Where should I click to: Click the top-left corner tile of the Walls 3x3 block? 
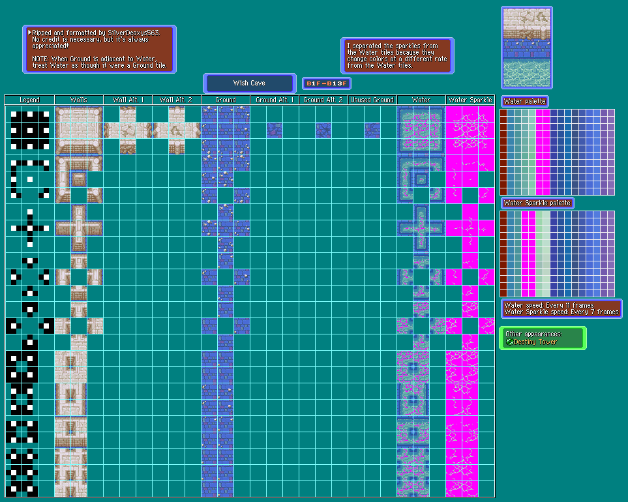point(63,114)
